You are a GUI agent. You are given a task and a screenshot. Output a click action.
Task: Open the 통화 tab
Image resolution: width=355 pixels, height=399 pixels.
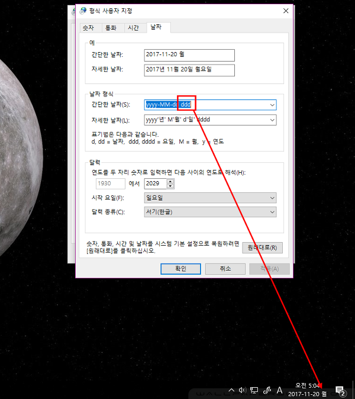point(111,28)
